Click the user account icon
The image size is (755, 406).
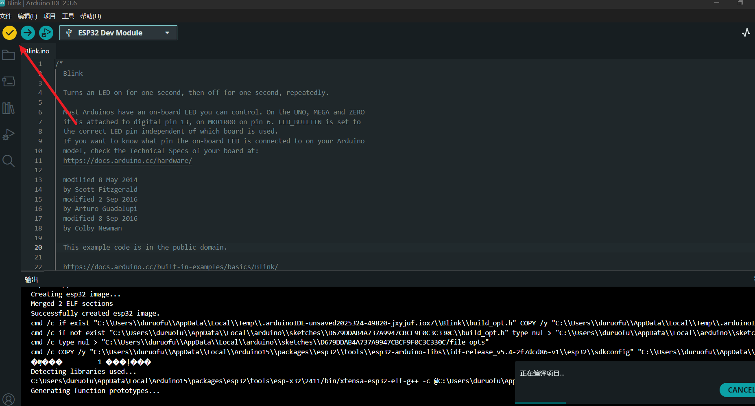point(9,399)
